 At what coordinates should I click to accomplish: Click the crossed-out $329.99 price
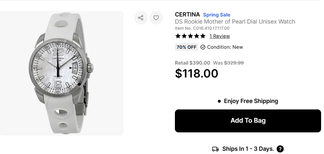coord(234,63)
